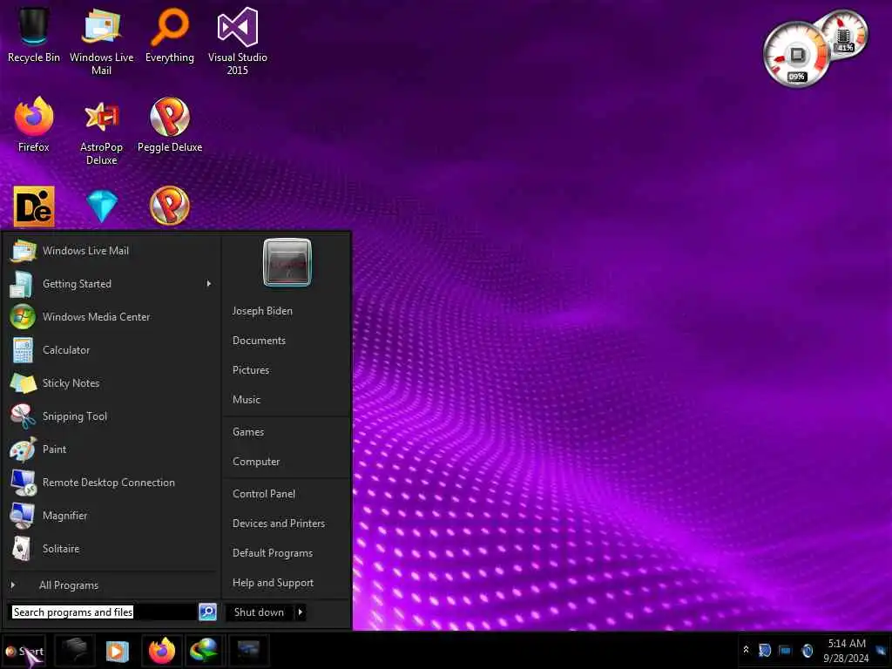The height and width of the screenshot is (669, 892).
Task: Open Visual Studio 2015 desktop shortcut
Action: [237, 41]
